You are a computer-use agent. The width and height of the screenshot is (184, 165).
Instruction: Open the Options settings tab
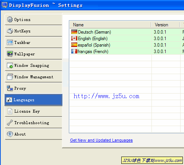(33, 19)
